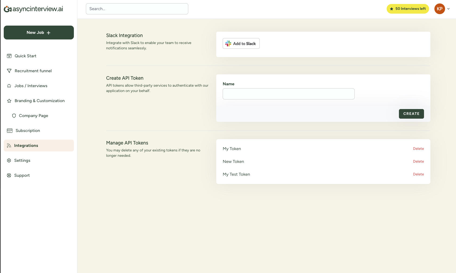This screenshot has width=456, height=273.
Task: Delete the My Test Token entry
Action: coord(418,174)
